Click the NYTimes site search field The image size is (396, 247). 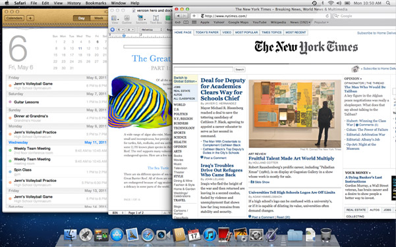click(204, 69)
